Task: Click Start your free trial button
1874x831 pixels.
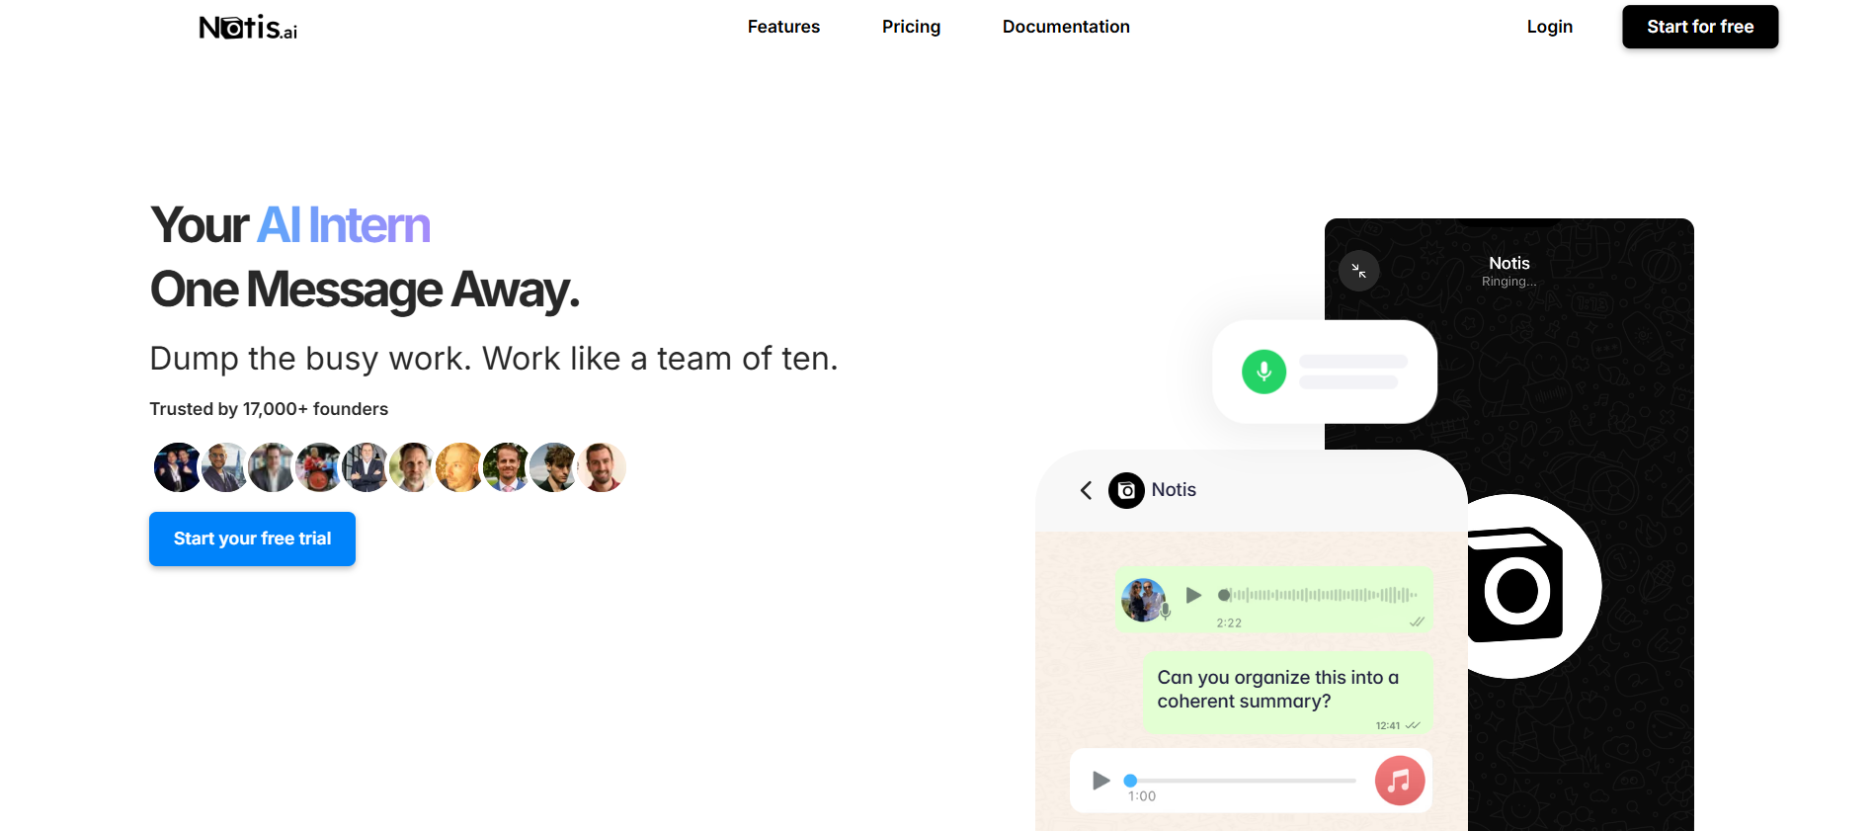Action: tap(252, 539)
